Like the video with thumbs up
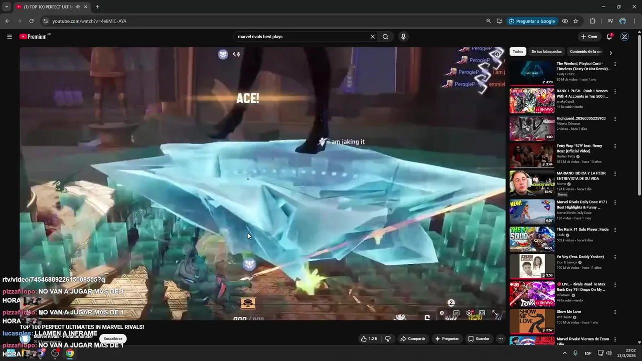The height and width of the screenshot is (361, 642). (x=369, y=339)
